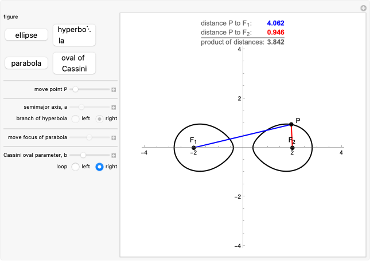
Task: Select right branch of hyperbola
Action: click(99, 118)
